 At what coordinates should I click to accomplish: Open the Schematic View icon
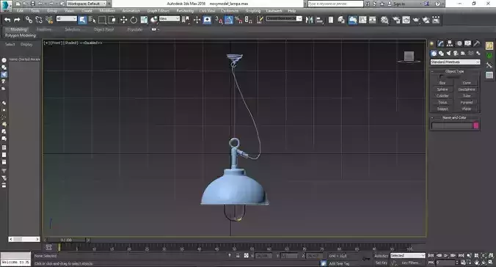[373, 20]
